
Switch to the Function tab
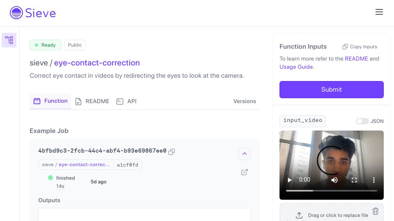50,101
